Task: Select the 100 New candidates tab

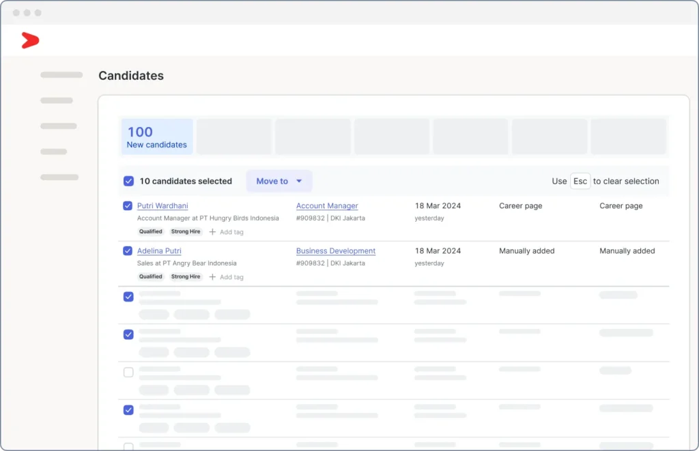Action: (x=157, y=136)
